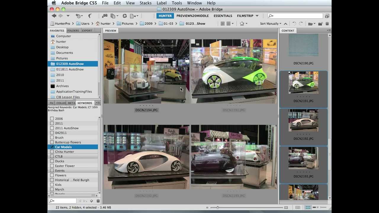
Task: Check the 2011 AutoShow keyword checkbox
Action: [52, 128]
